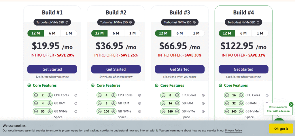The height and width of the screenshot is (136, 295).
Task: Click help icon beside Build #2 GB RAM
Action: [139, 103]
